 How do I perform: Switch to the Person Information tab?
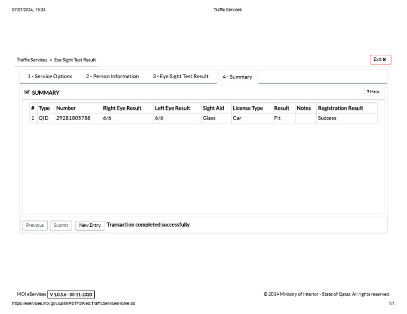coord(112,77)
